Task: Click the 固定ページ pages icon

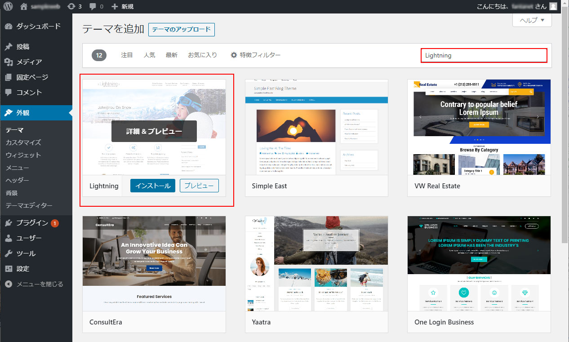Action: click(8, 77)
